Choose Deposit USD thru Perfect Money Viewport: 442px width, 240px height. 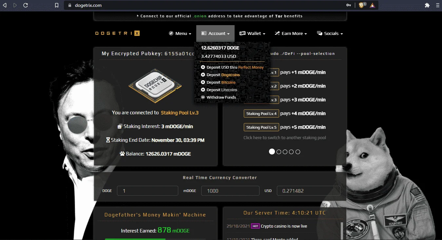[232, 67]
